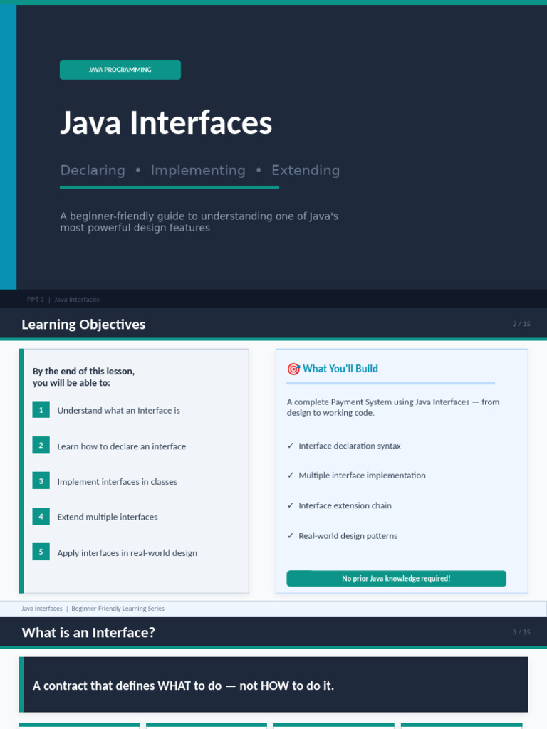This screenshot has width=547, height=729.
Task: Tap the number 4 objective badge
Action: [41, 517]
